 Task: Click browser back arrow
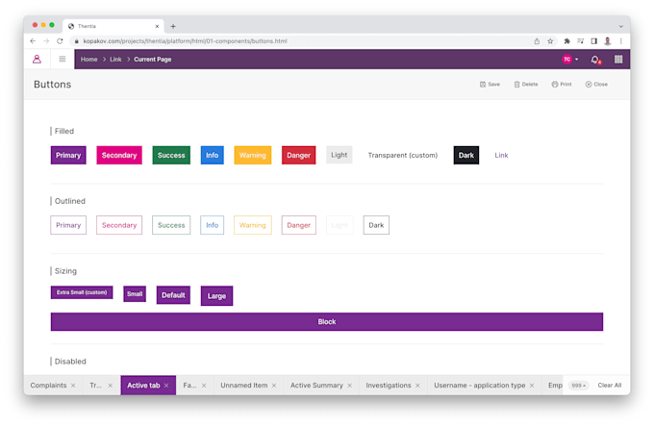pyautogui.click(x=33, y=40)
